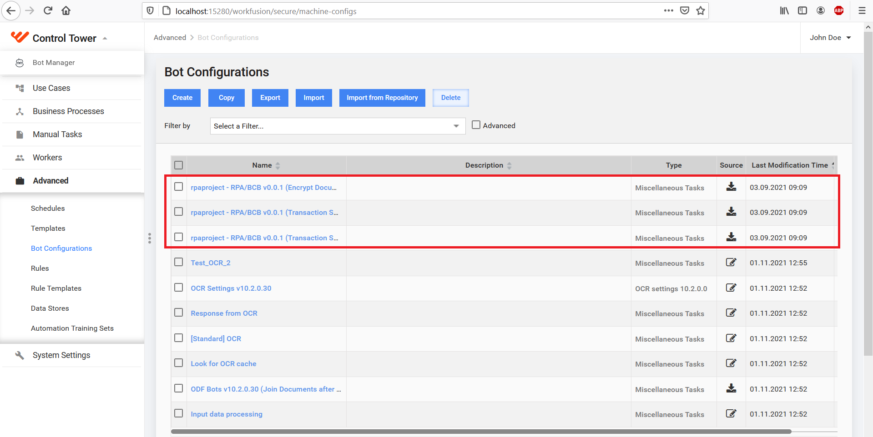
Task: Open the Test_OCR_2 configuration link
Action: coord(211,263)
